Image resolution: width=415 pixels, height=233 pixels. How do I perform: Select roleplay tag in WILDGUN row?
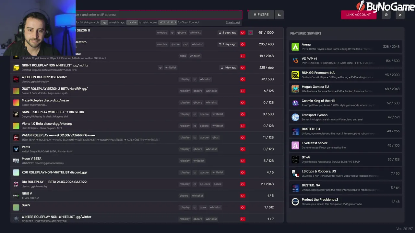pos(184,79)
